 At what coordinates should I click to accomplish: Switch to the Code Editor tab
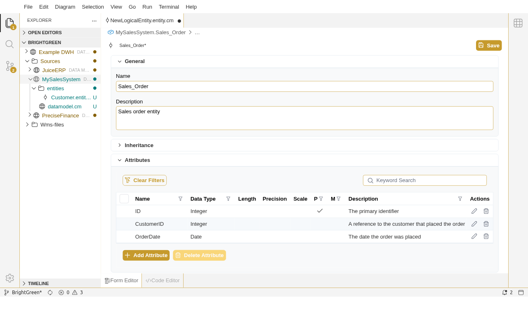coord(163,281)
